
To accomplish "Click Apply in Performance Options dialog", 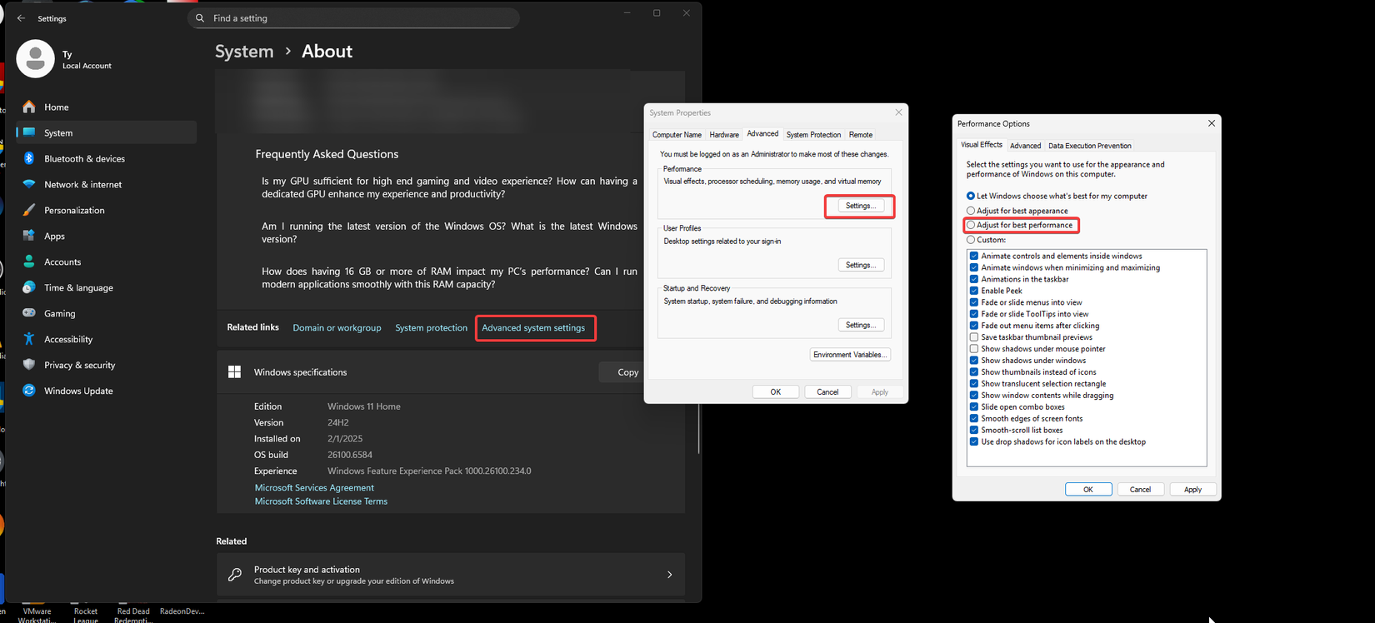I will click(1192, 490).
